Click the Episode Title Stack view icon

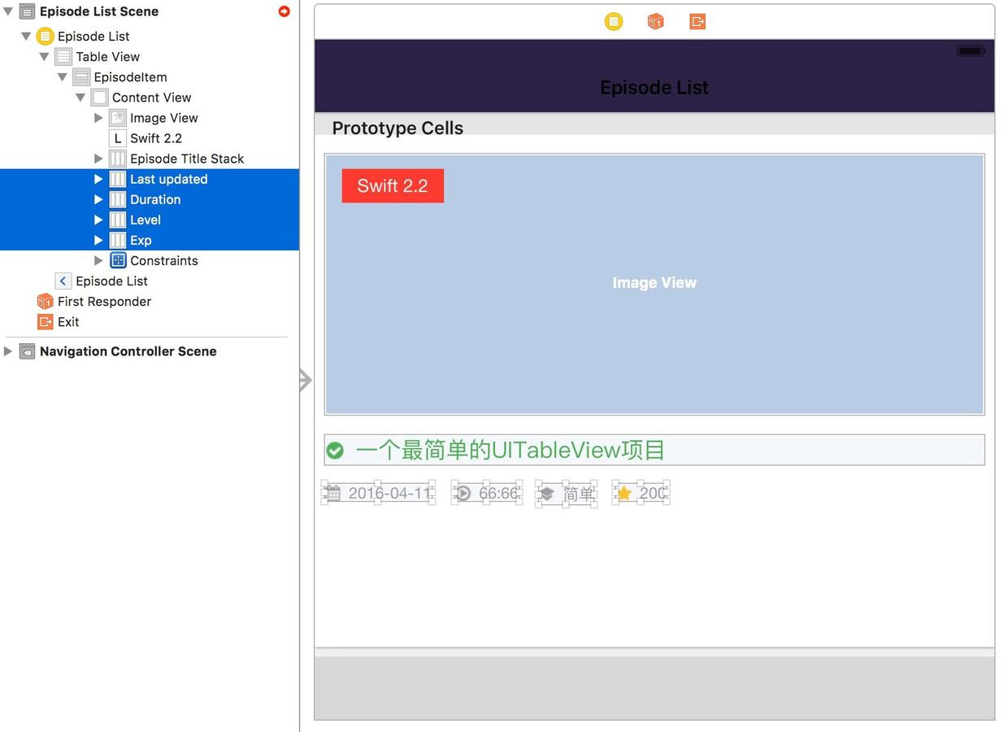point(118,158)
